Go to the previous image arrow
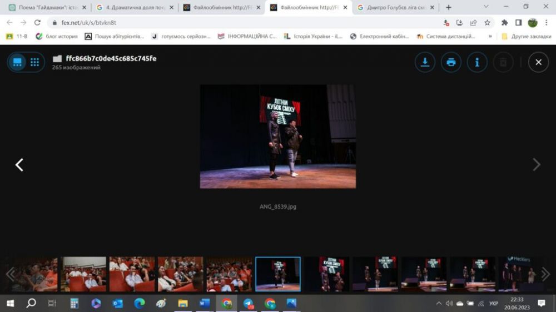The height and width of the screenshot is (312, 556). pos(19,165)
